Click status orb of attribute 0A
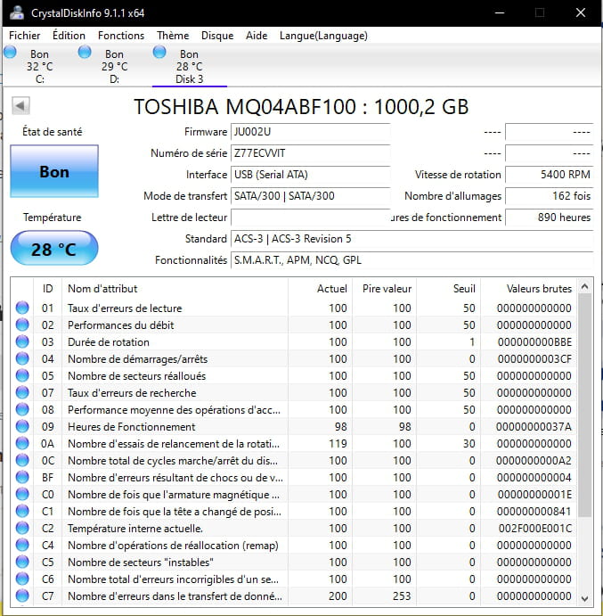Screen dimensions: 603x616 22,443
